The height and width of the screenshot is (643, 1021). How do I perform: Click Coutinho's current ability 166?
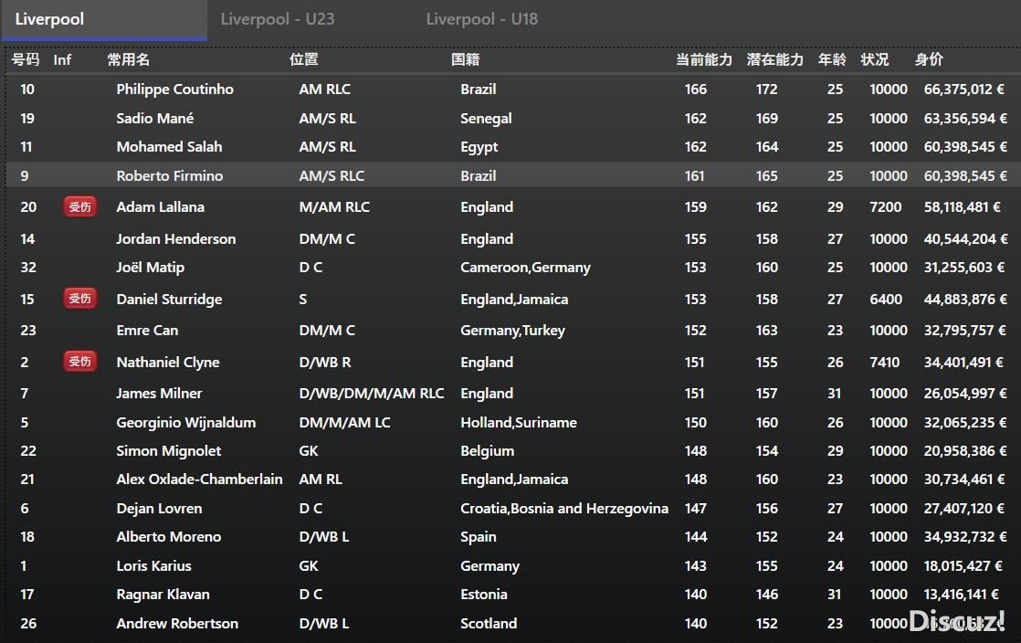695,90
